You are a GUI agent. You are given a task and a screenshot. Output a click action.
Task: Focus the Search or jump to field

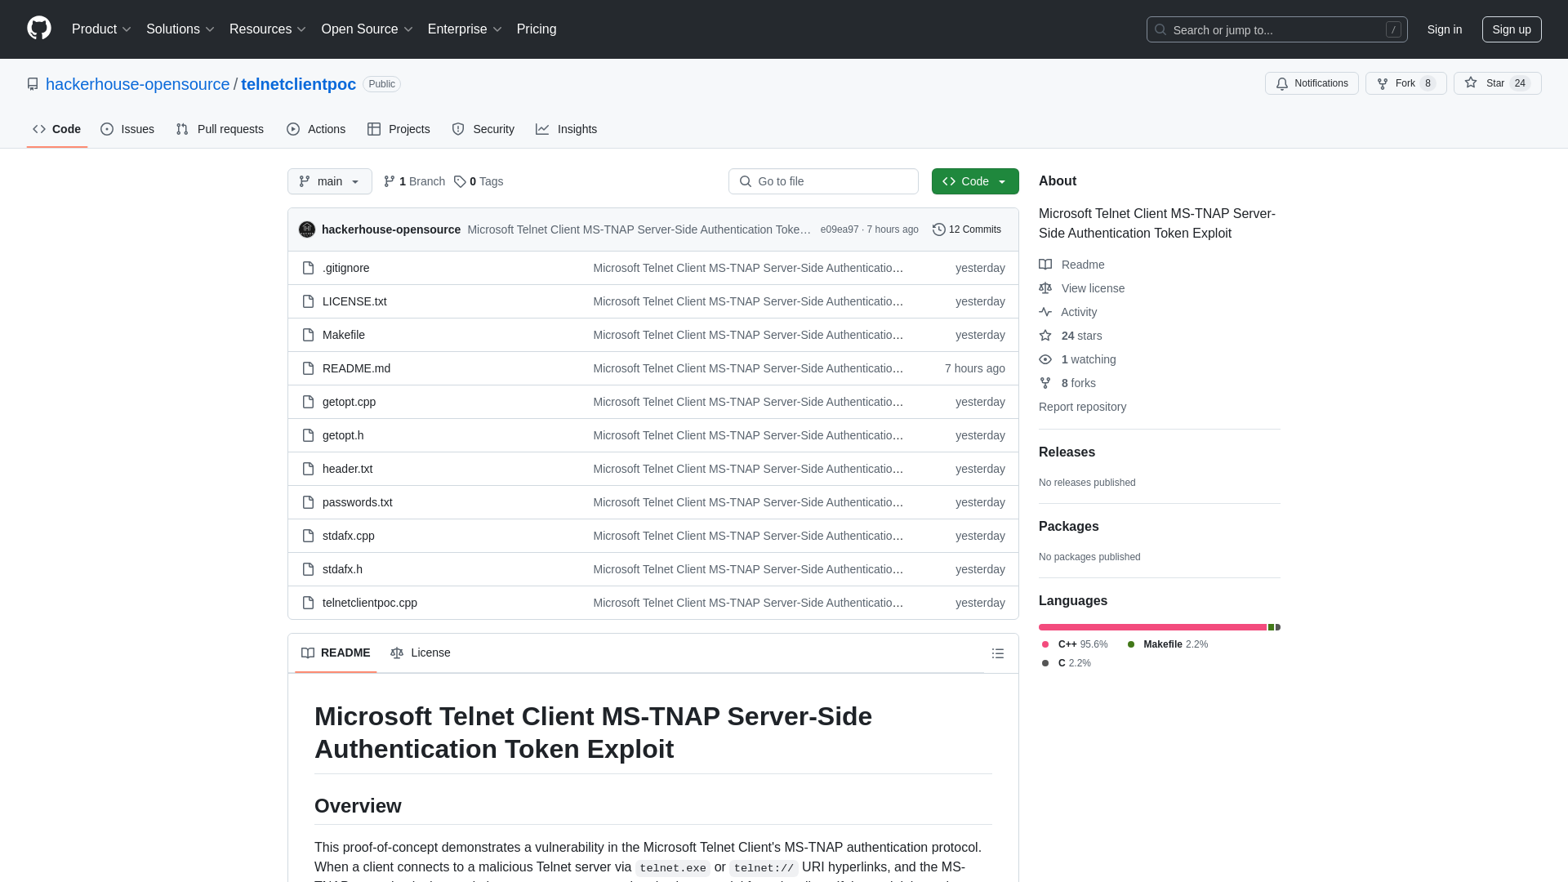(x=1277, y=29)
